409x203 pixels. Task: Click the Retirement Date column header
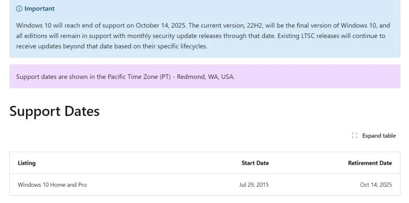369,163
